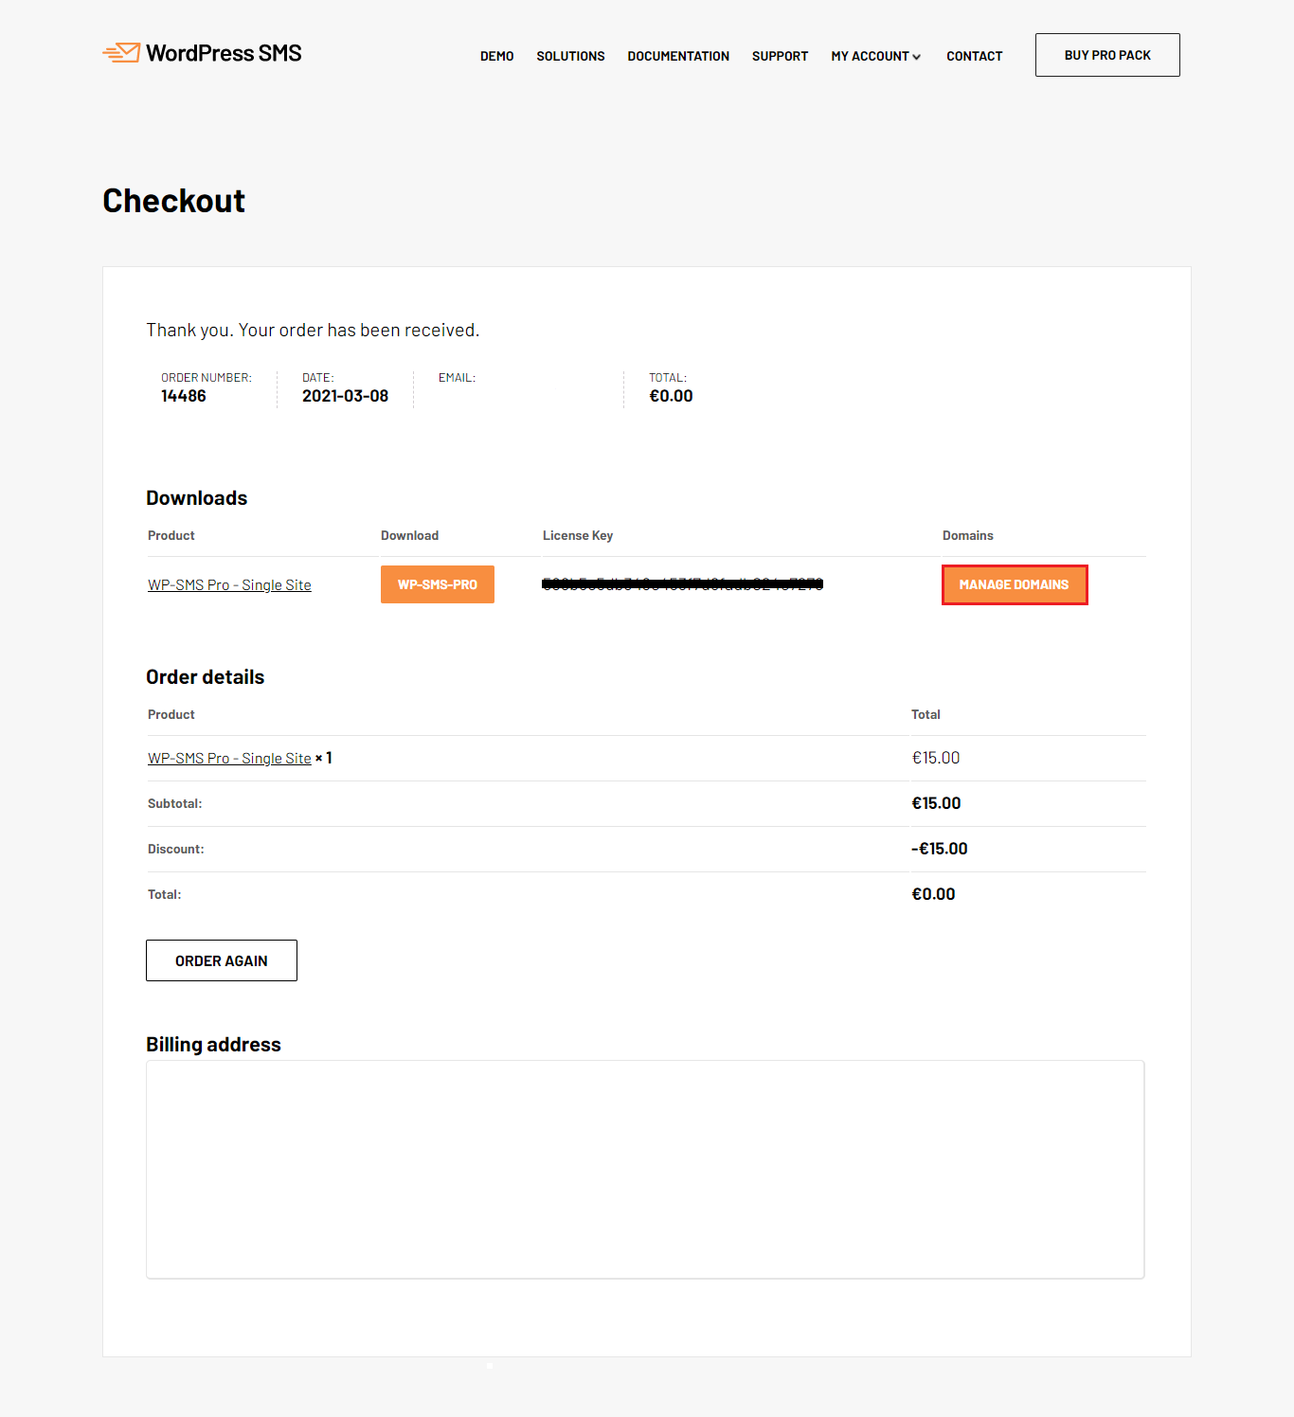Image resolution: width=1294 pixels, height=1417 pixels.
Task: Expand the My Account dropdown menu
Action: point(876,56)
